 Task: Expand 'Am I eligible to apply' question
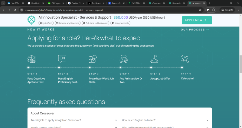pyautogui.click(x=74, y=120)
